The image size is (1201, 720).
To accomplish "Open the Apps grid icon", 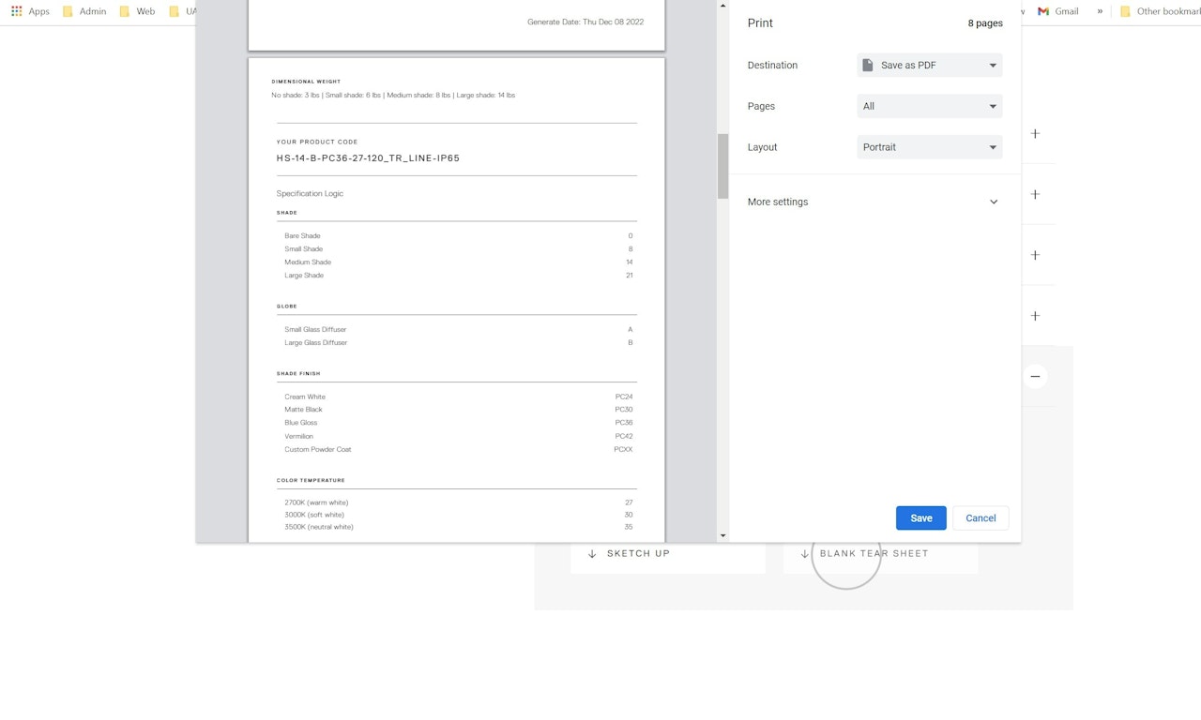I will pos(17,11).
